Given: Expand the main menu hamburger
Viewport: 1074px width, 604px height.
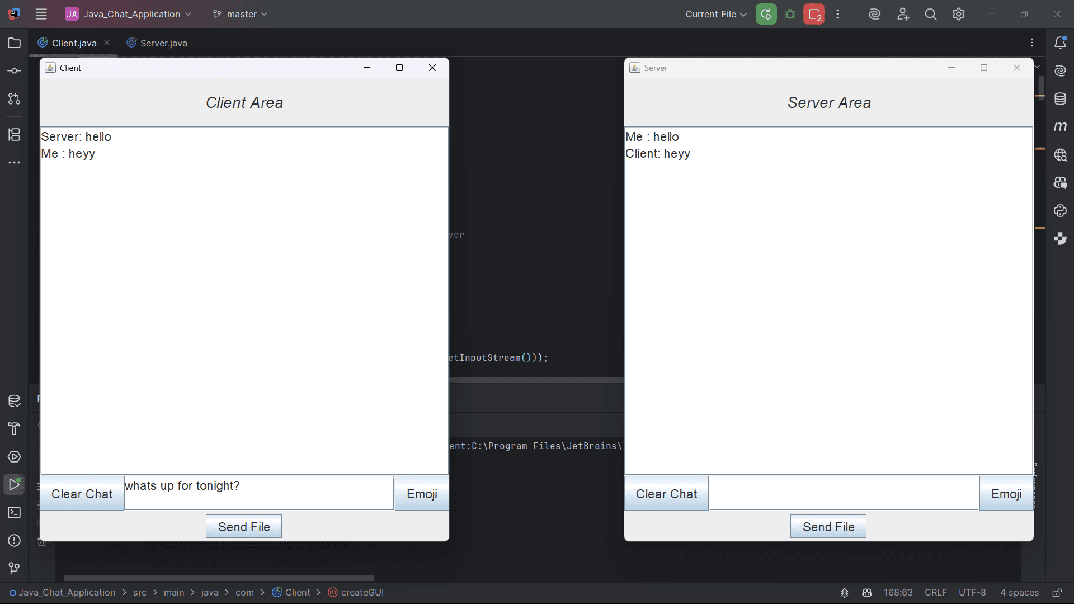Looking at the screenshot, I should [x=41, y=14].
